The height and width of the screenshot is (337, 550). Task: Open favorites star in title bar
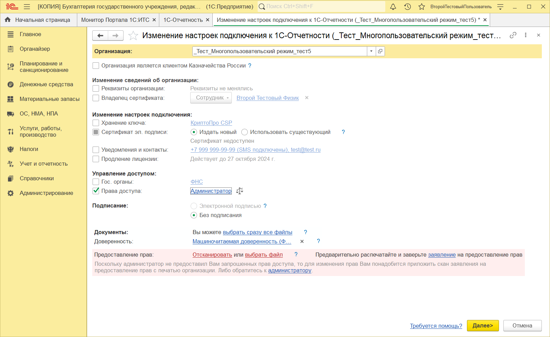pyautogui.click(x=422, y=6)
